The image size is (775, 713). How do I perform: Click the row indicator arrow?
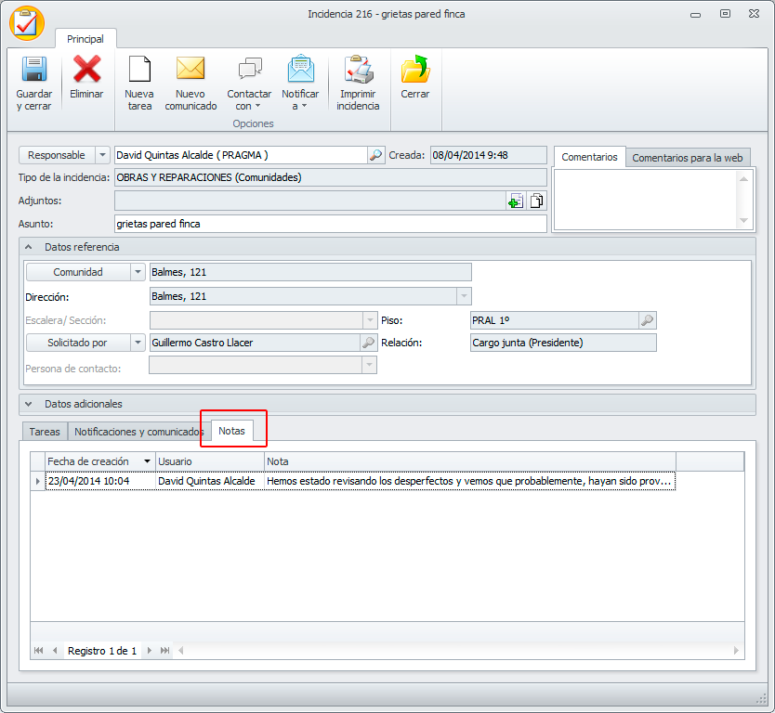(38, 481)
